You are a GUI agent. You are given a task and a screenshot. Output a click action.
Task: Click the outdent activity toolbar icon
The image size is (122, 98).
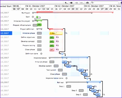[71, 3]
